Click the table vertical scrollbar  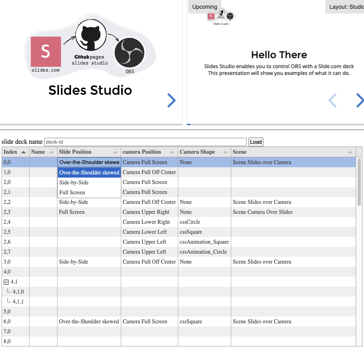point(359,182)
